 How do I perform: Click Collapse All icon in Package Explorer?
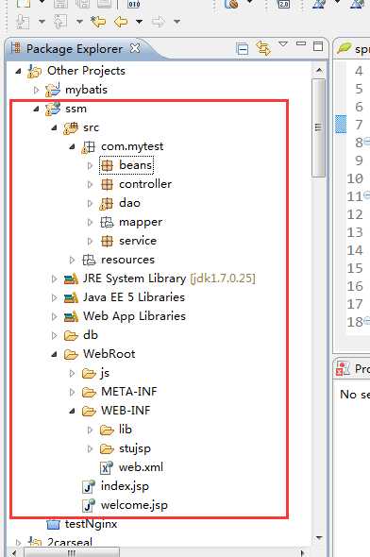243,48
